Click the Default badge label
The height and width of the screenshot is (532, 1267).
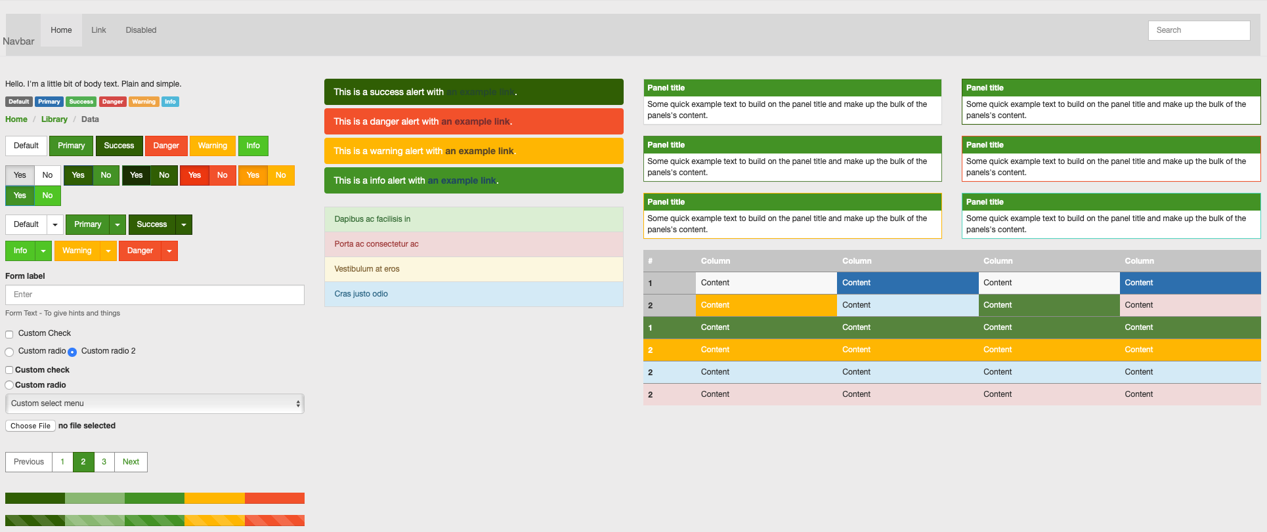point(18,102)
